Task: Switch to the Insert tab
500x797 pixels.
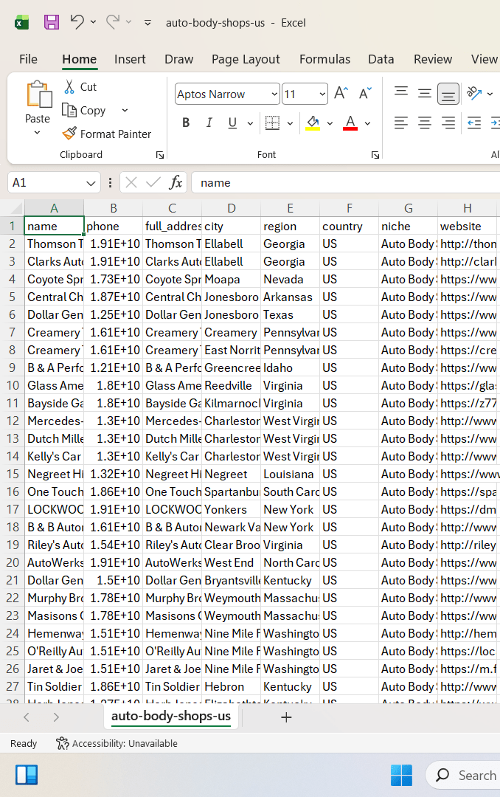Action: pyautogui.click(x=130, y=59)
